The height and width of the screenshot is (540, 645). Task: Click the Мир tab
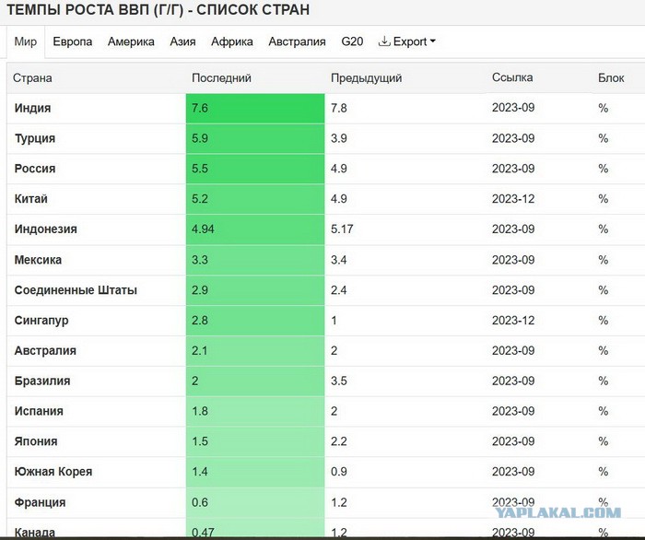click(x=26, y=41)
